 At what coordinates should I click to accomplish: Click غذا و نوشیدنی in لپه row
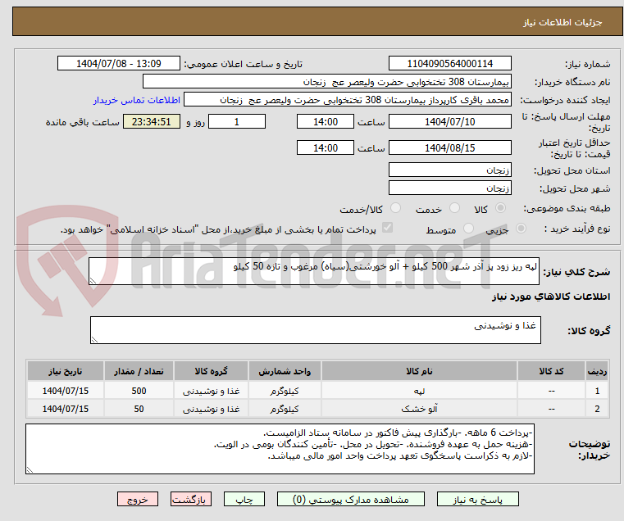coord(211,391)
